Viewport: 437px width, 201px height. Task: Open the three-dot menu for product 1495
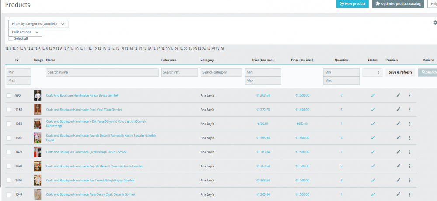[x=409, y=180]
